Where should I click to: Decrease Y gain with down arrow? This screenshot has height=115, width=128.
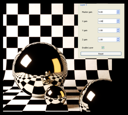(x=118, y=31)
